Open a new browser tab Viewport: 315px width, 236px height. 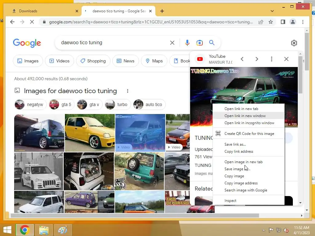pos(162,11)
